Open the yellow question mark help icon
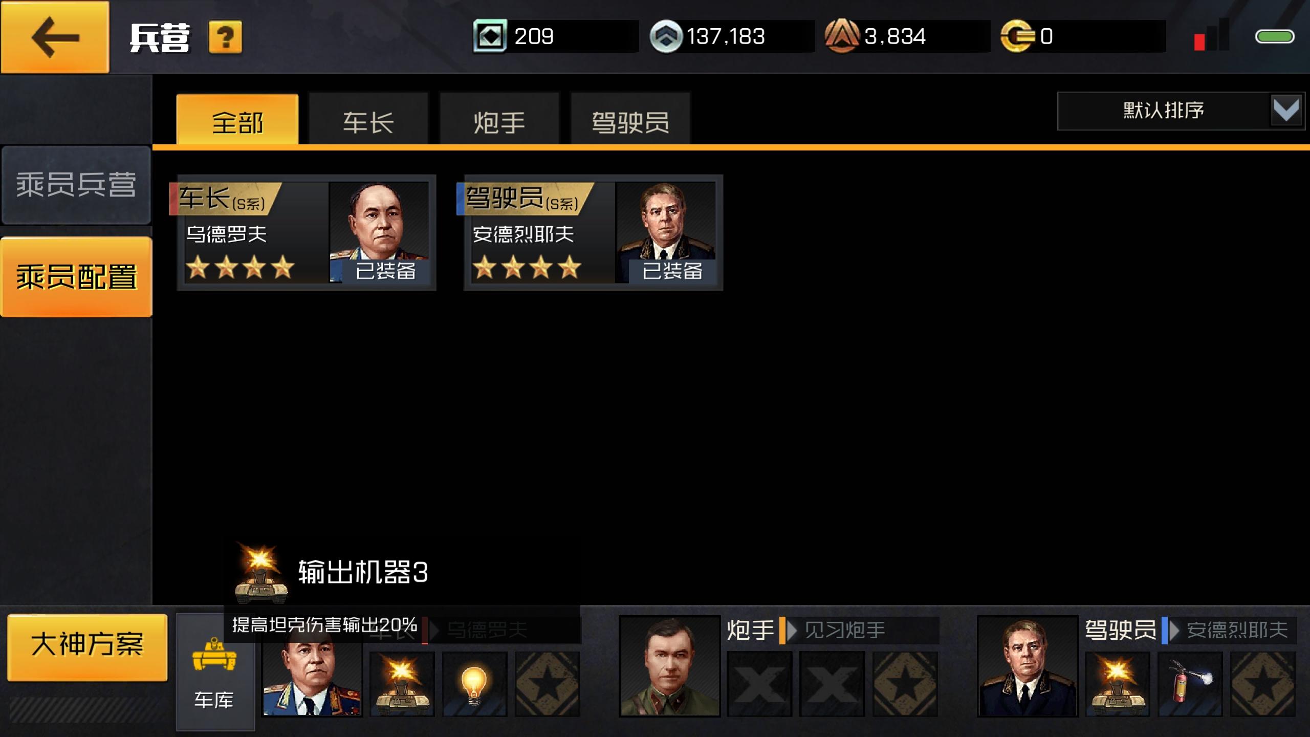Image resolution: width=1310 pixels, height=737 pixels. (225, 37)
